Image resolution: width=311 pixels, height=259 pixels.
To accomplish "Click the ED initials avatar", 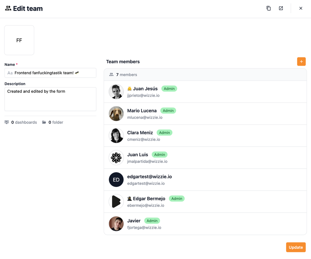I will pyautogui.click(x=116, y=180).
